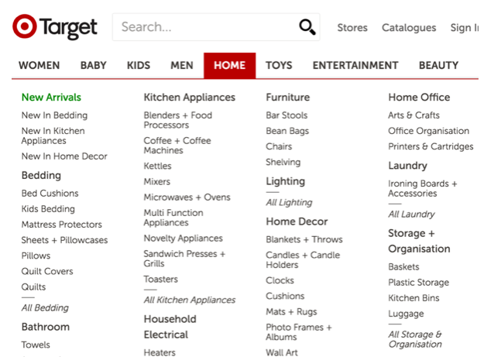The height and width of the screenshot is (357, 494).
Task: Open the Bathroom heading
Action: (x=46, y=327)
